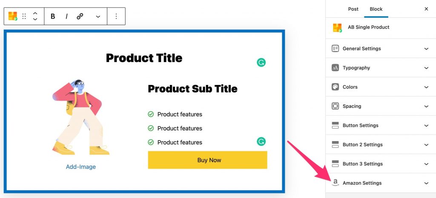Click the Grammarly icon near Product Title
Image resolution: width=436 pixels, height=198 pixels.
(x=261, y=63)
